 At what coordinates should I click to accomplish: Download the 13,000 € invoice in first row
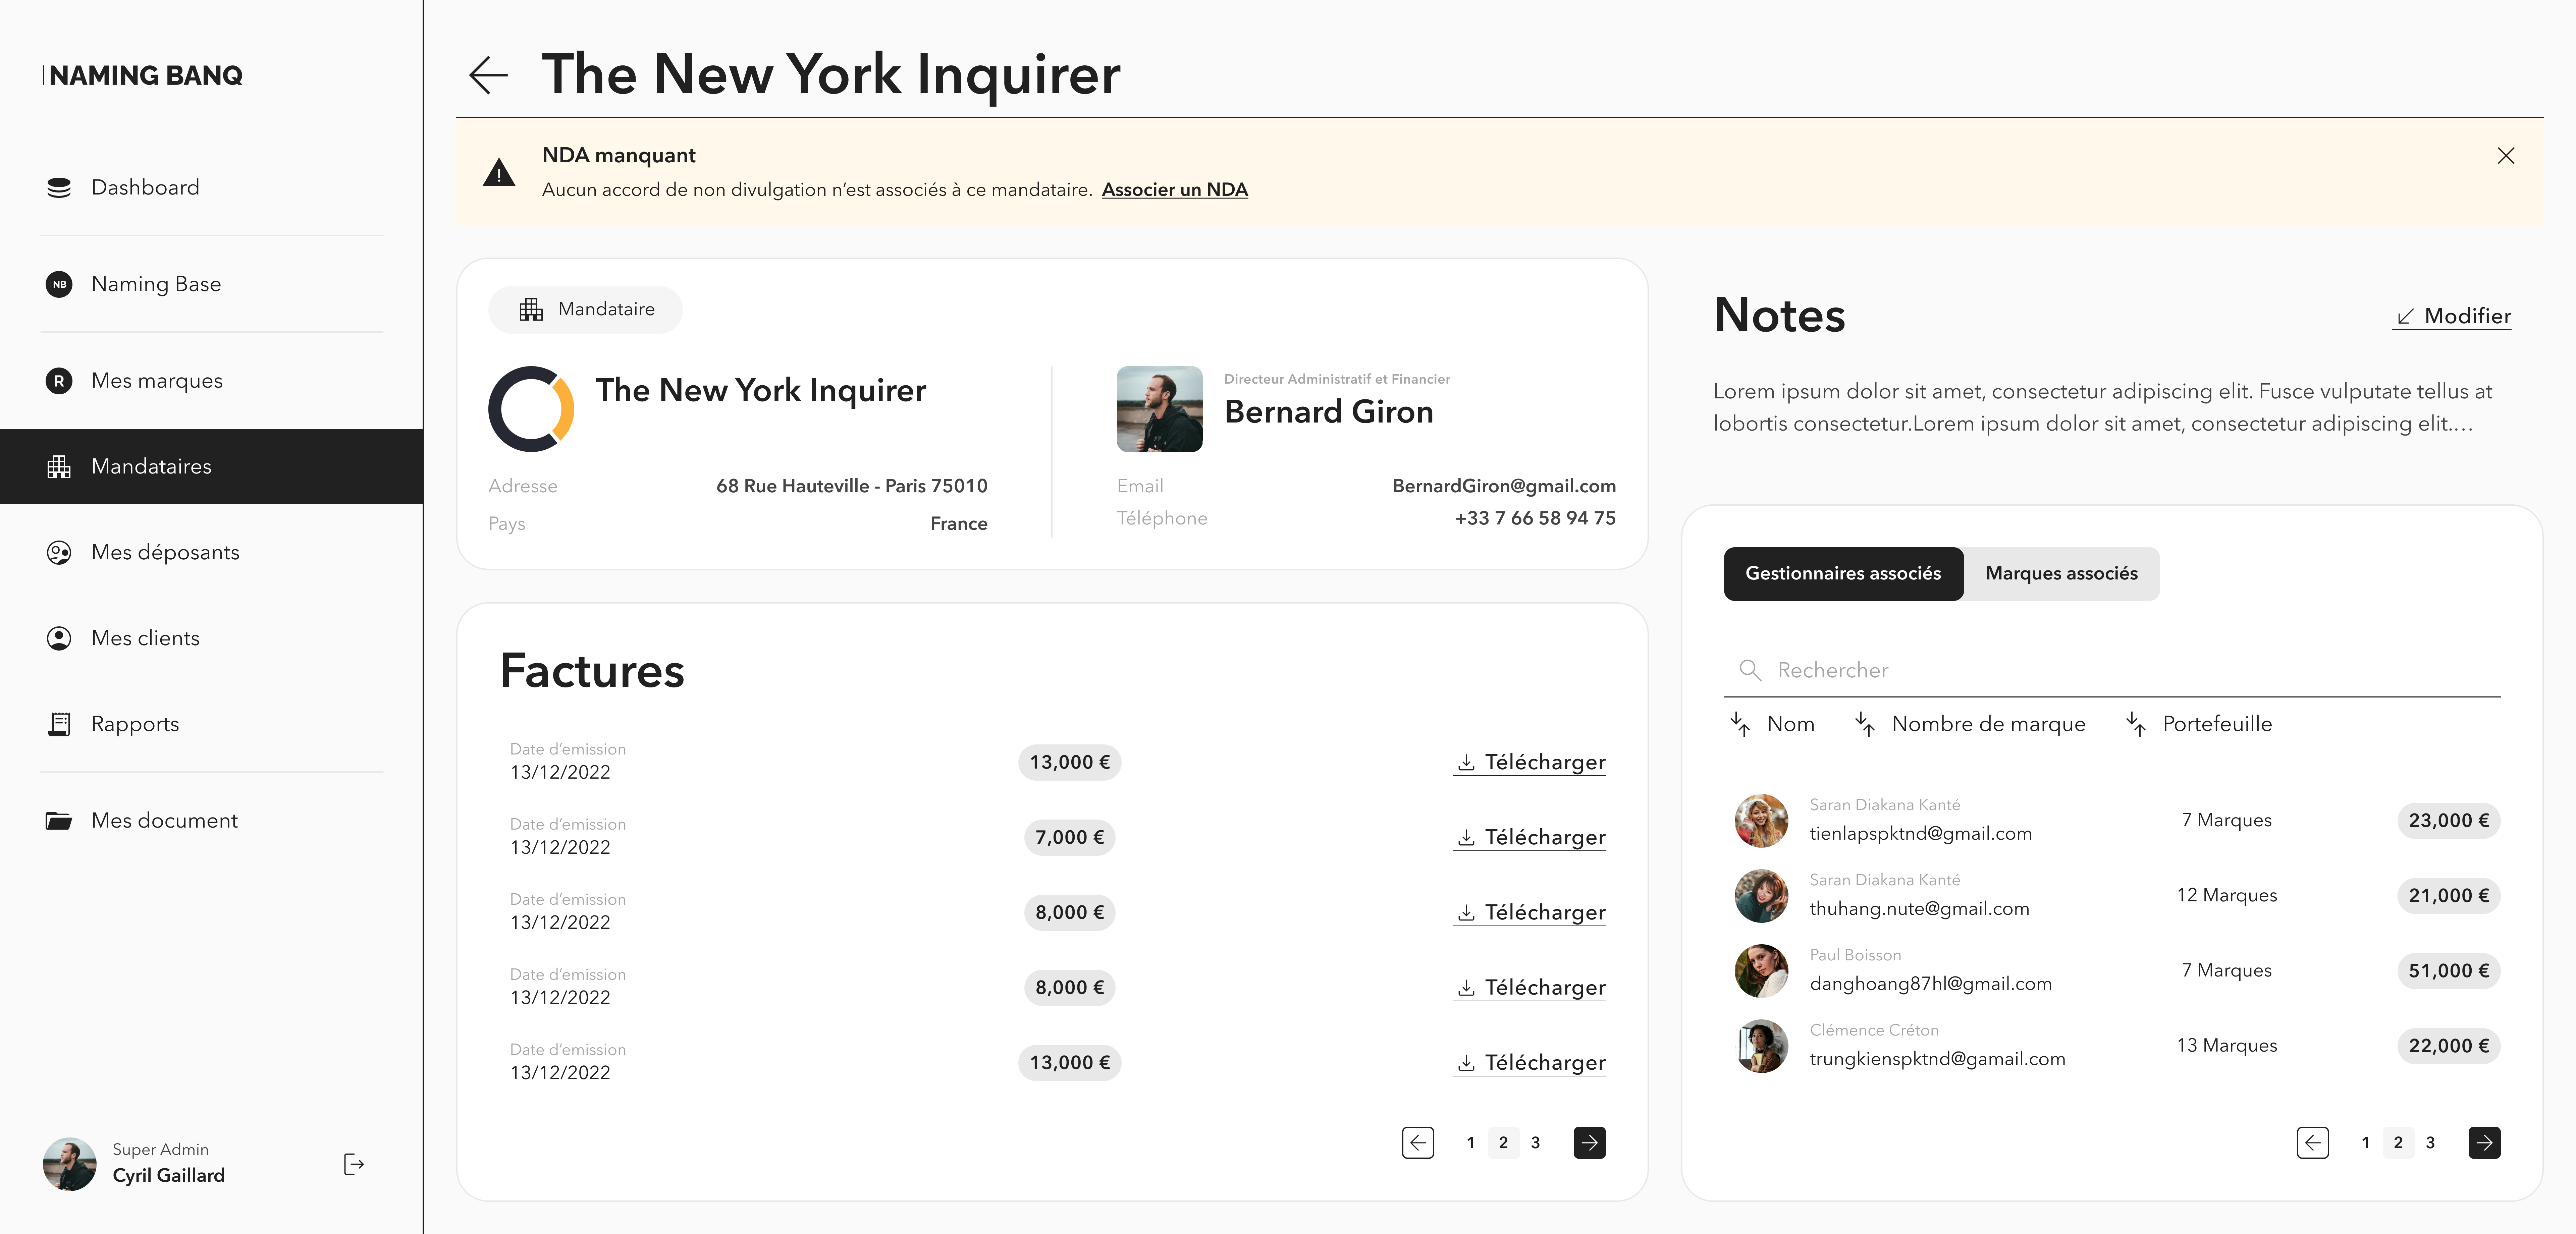point(1530,763)
